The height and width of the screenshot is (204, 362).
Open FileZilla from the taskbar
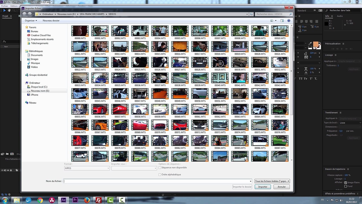[98, 200]
